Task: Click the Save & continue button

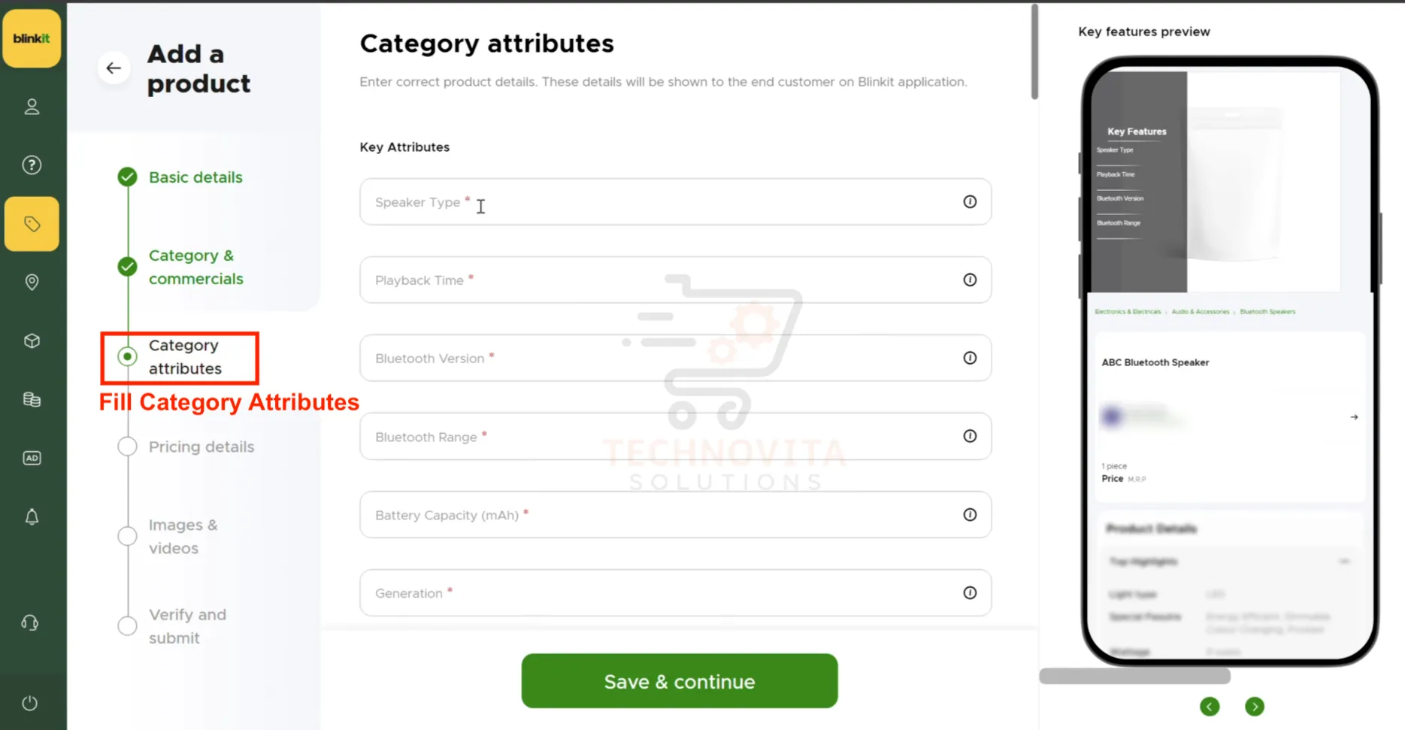Action: [678, 681]
